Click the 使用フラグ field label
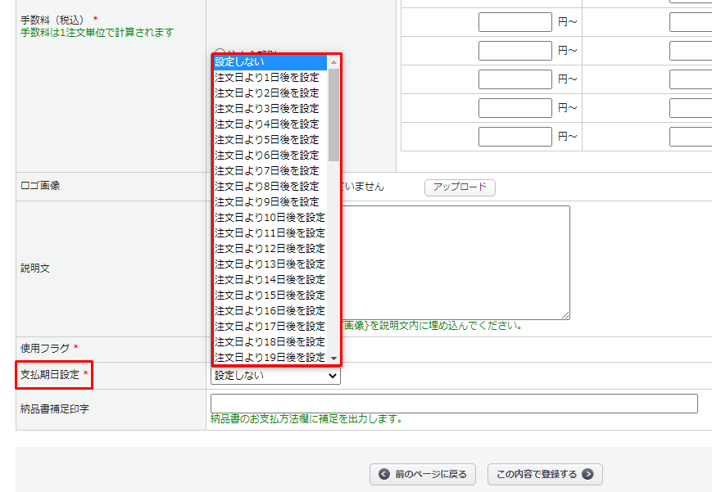712x492 pixels. click(x=45, y=348)
